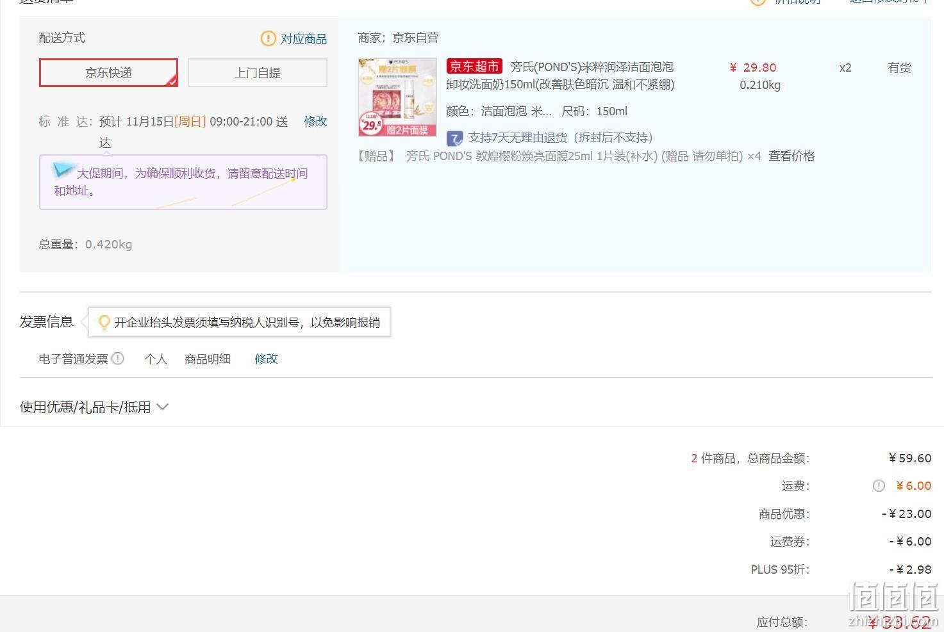Click the 京东超市 red badge

click(474, 66)
